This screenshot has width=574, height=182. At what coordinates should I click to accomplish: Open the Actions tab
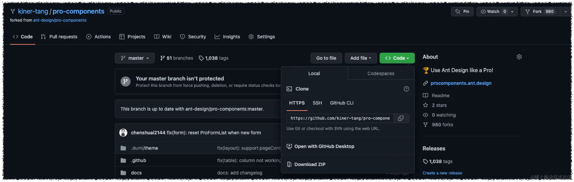pos(98,37)
